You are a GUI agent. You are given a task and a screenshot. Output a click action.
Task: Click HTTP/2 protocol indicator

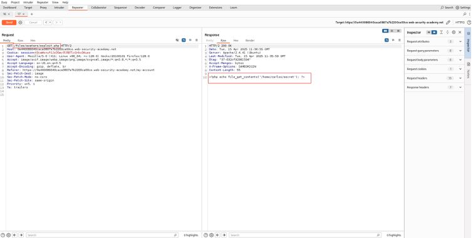coord(459,23)
